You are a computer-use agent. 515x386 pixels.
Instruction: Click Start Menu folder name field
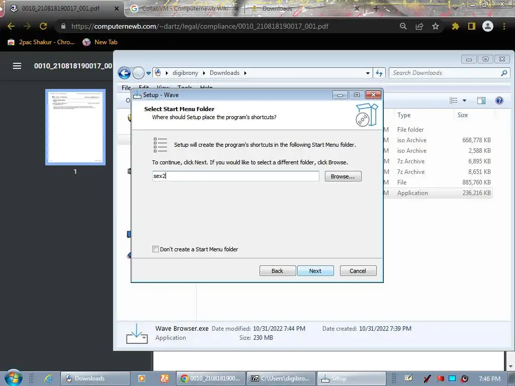tap(235, 176)
